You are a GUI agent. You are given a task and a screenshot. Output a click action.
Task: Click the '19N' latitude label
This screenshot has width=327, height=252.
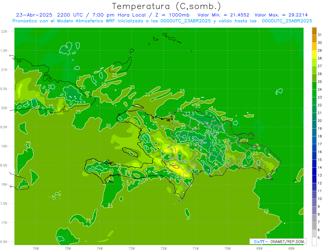pos(4,146)
